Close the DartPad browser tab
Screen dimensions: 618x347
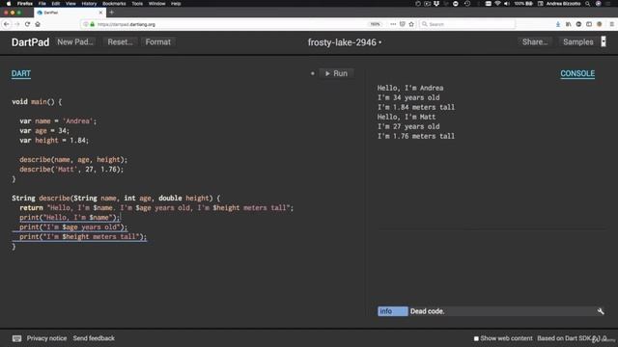coord(100,13)
